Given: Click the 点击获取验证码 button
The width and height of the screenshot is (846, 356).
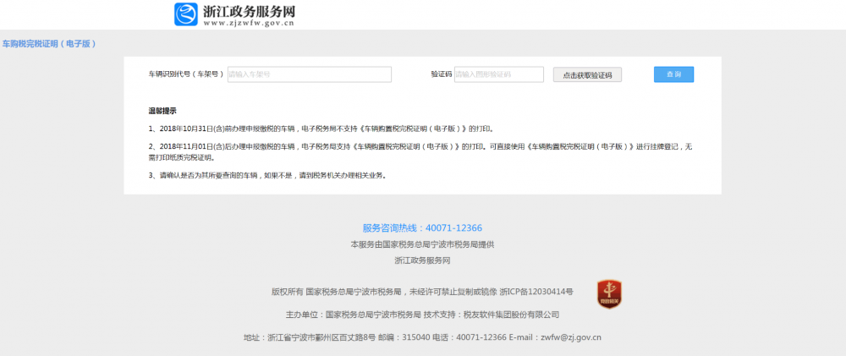Looking at the screenshot, I should [587, 75].
